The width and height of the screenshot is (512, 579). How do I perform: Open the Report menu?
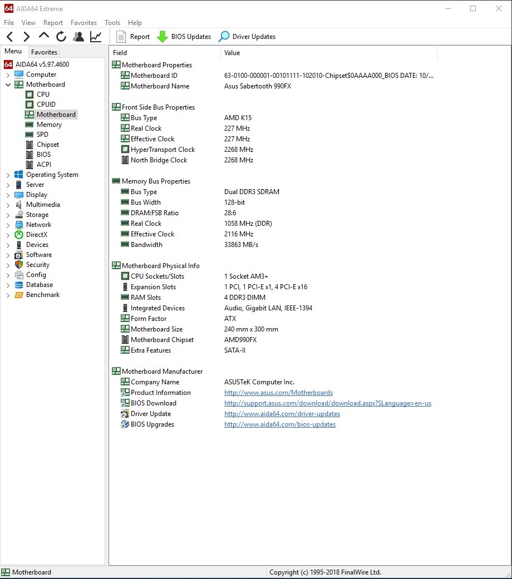pos(53,22)
